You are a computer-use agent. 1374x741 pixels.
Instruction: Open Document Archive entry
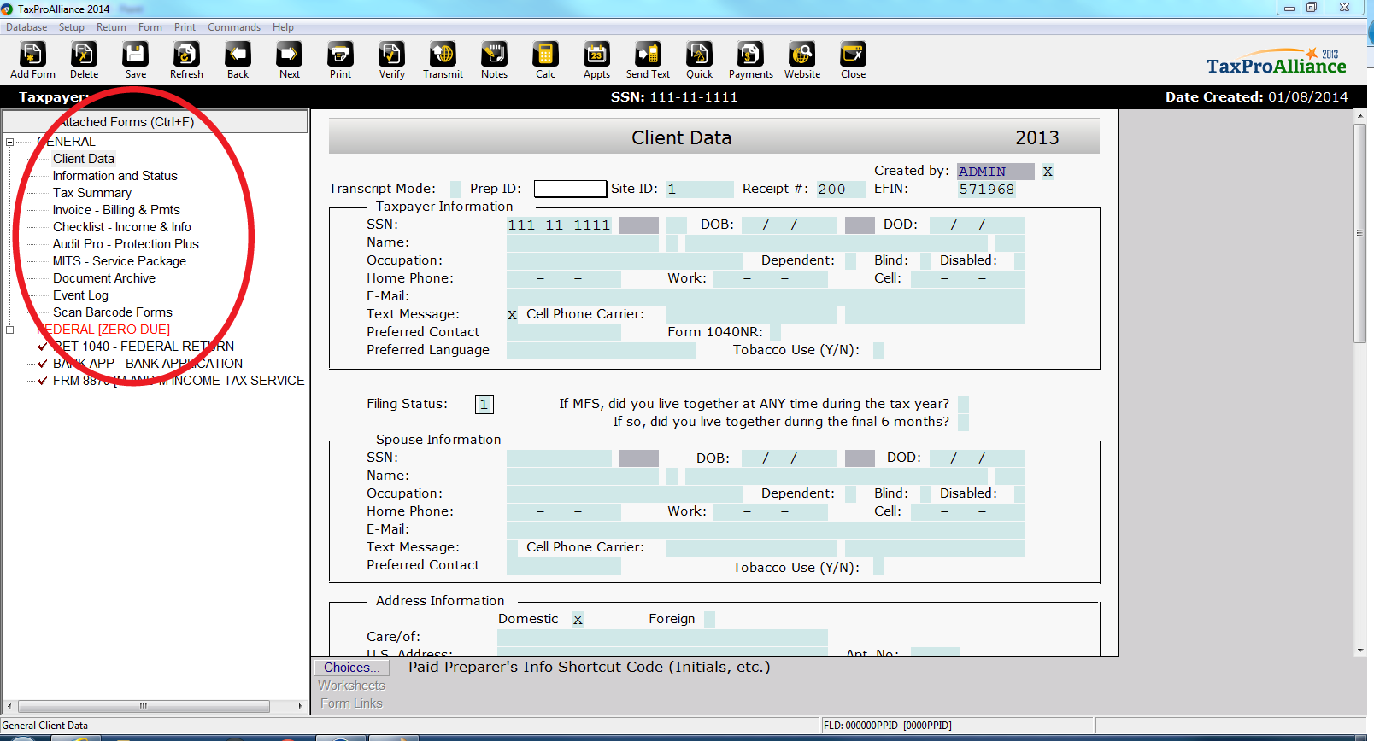tap(104, 278)
